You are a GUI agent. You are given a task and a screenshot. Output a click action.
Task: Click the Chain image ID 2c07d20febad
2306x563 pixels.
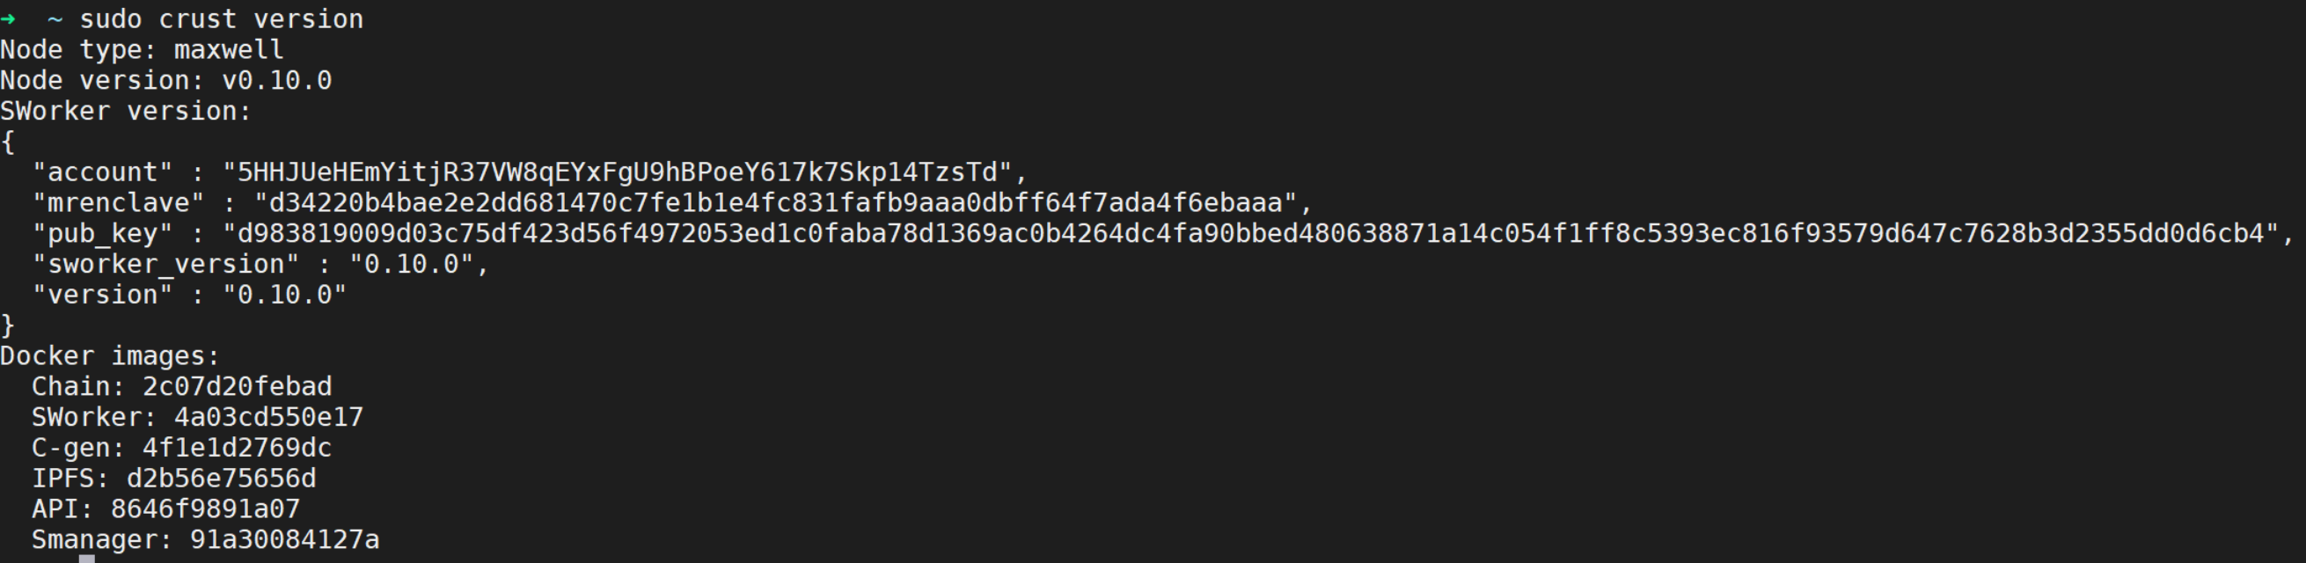pyautogui.click(x=238, y=387)
